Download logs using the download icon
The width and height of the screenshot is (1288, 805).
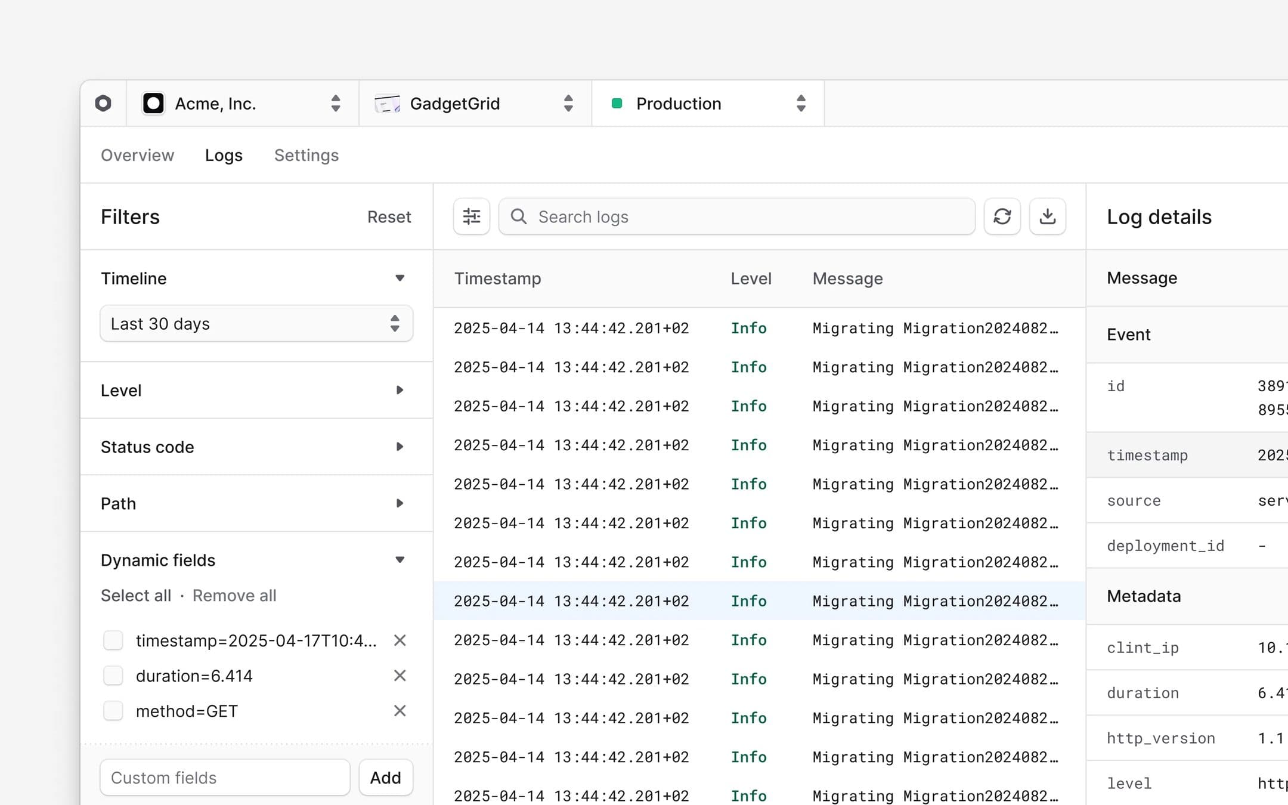(x=1048, y=216)
